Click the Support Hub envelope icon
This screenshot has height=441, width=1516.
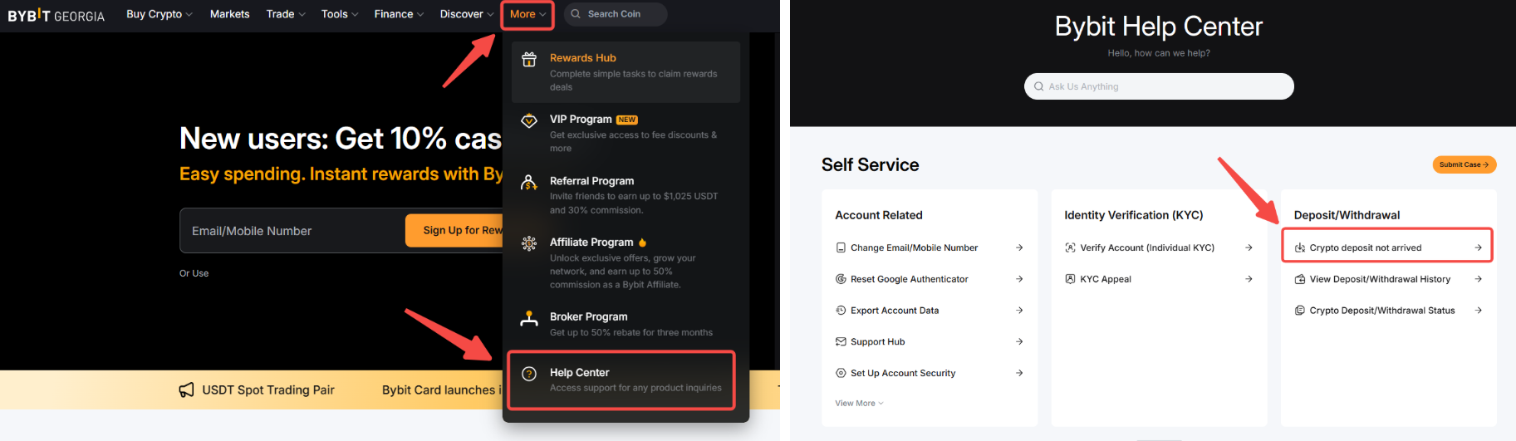point(841,341)
